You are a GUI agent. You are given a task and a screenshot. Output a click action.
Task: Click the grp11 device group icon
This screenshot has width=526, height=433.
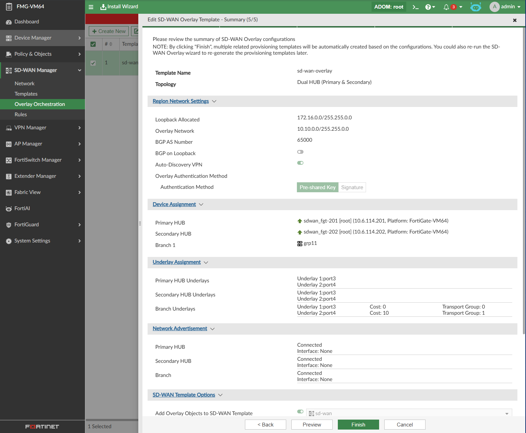tap(300, 243)
